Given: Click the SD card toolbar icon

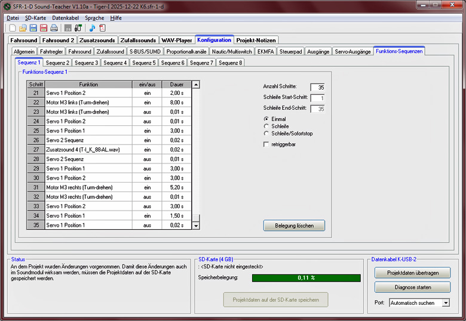Looking at the screenshot, I should click(x=68, y=28).
